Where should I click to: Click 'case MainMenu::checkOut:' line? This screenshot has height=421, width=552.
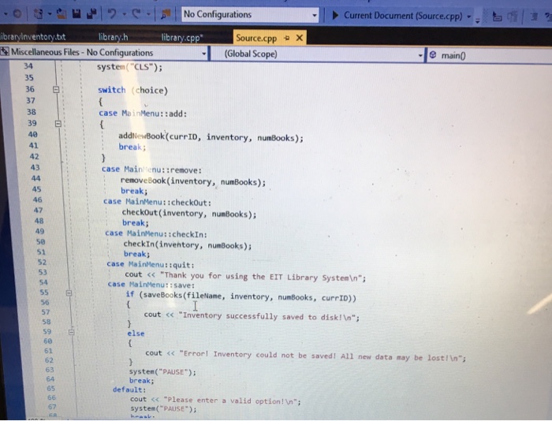tap(158, 202)
